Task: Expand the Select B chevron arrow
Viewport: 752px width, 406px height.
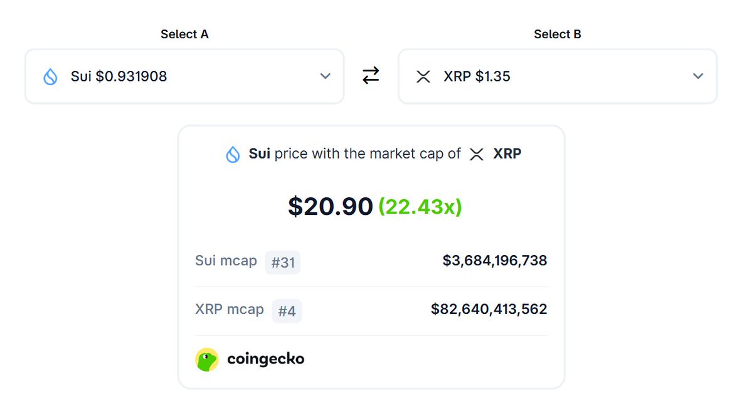Action: [x=698, y=76]
